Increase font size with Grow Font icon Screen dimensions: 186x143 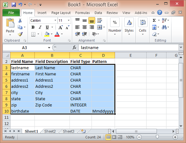(x=61, y=27)
